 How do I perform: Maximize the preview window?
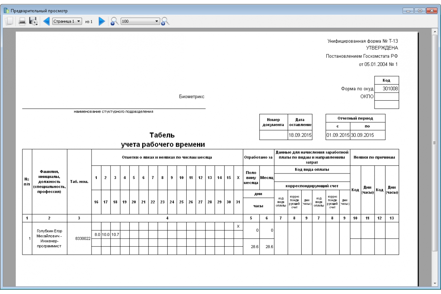click(x=420, y=11)
